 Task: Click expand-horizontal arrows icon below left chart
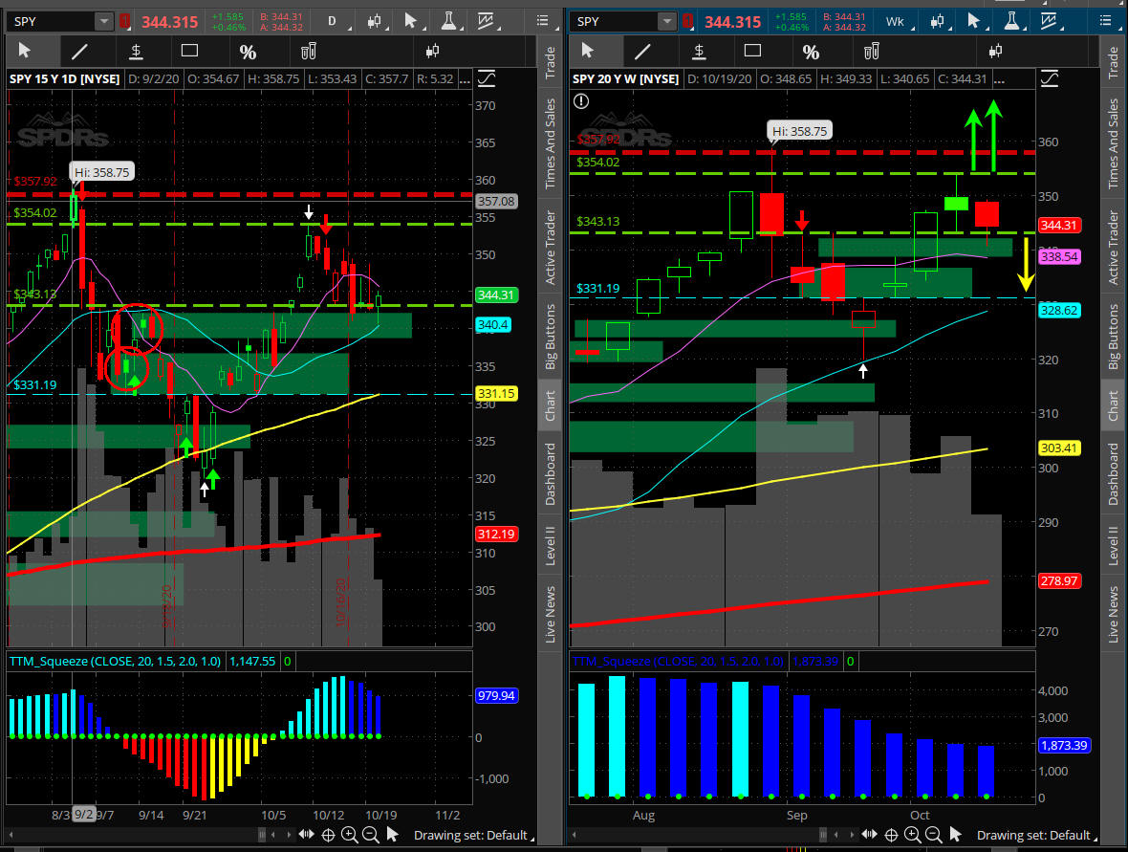[x=307, y=835]
